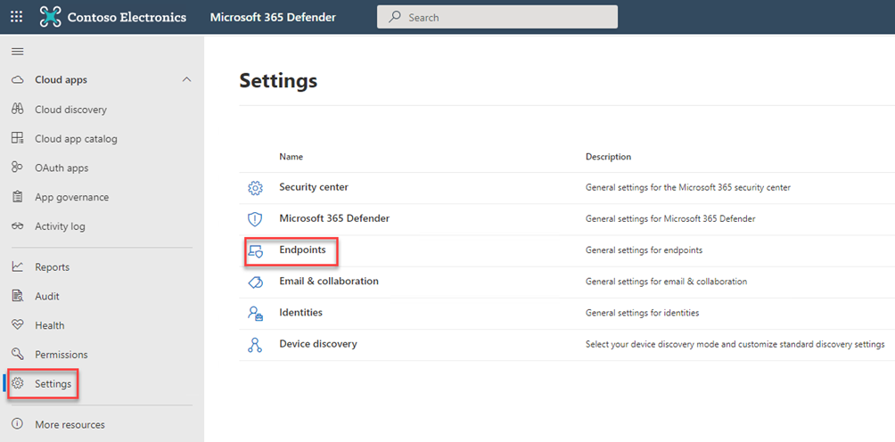Click the Audit document icon
The width and height of the screenshot is (895, 442).
point(18,296)
